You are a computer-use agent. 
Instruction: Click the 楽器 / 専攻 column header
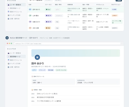[58, 5]
